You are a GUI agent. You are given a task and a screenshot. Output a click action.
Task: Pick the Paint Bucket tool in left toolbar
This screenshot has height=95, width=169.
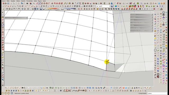(x=3, y=17)
